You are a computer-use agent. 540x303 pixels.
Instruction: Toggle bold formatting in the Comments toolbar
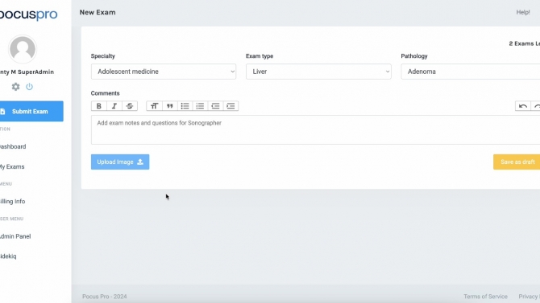(99, 106)
